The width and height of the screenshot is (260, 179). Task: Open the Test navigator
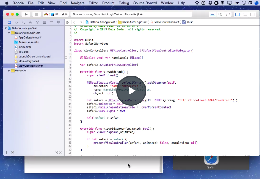click(38, 22)
